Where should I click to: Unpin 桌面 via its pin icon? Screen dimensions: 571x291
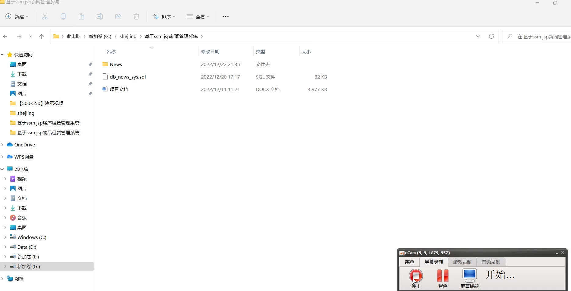pyautogui.click(x=90, y=64)
